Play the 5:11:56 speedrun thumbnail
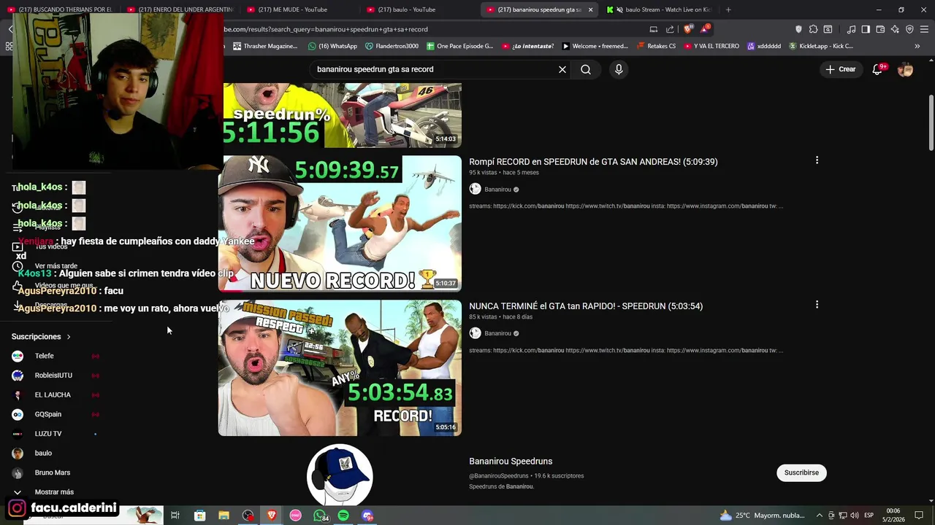 pyautogui.click(x=342, y=115)
